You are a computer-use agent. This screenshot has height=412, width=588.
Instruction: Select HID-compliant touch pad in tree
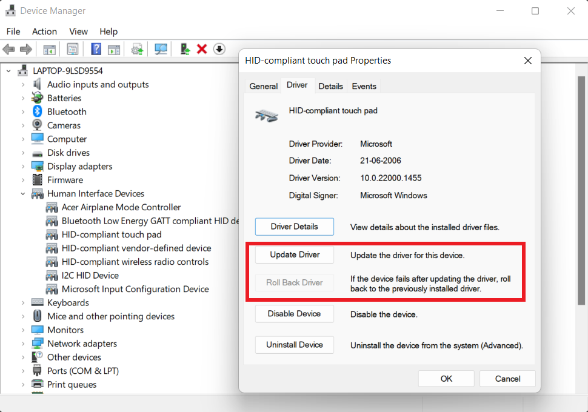(x=112, y=234)
